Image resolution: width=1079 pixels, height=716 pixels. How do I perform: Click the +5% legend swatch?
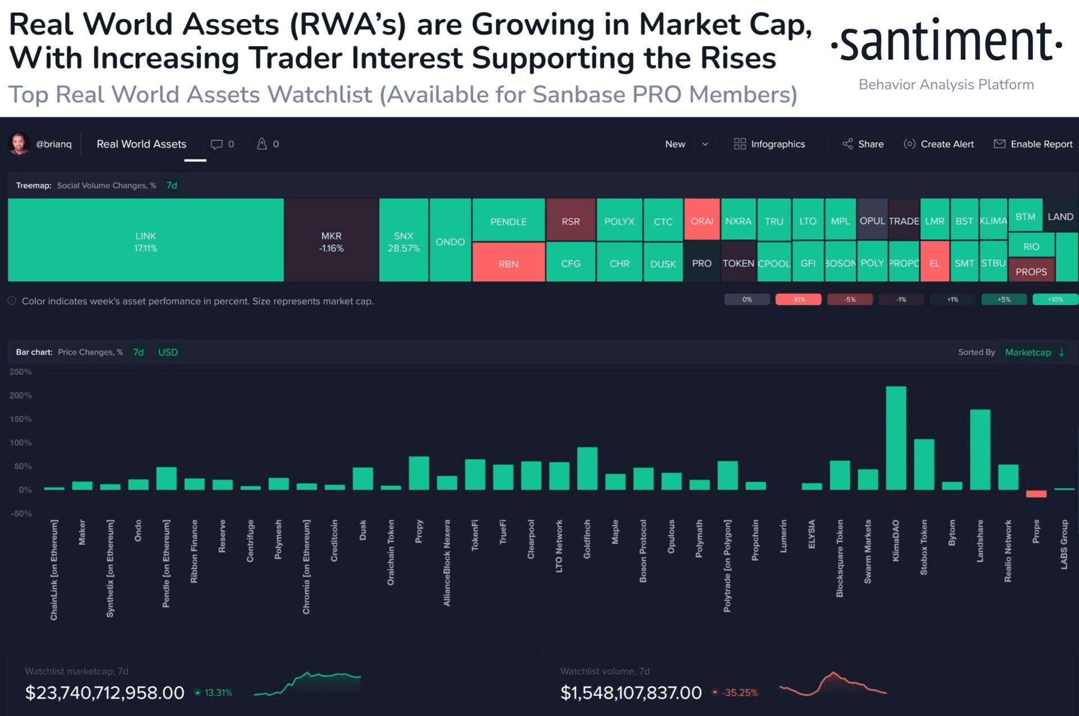(1004, 299)
